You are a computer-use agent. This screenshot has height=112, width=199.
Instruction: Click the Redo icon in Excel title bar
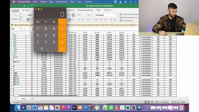38,6
